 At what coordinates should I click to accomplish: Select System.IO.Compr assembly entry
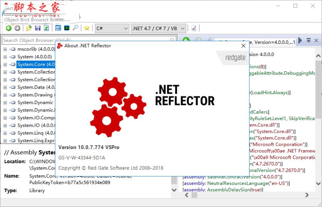click(36, 118)
